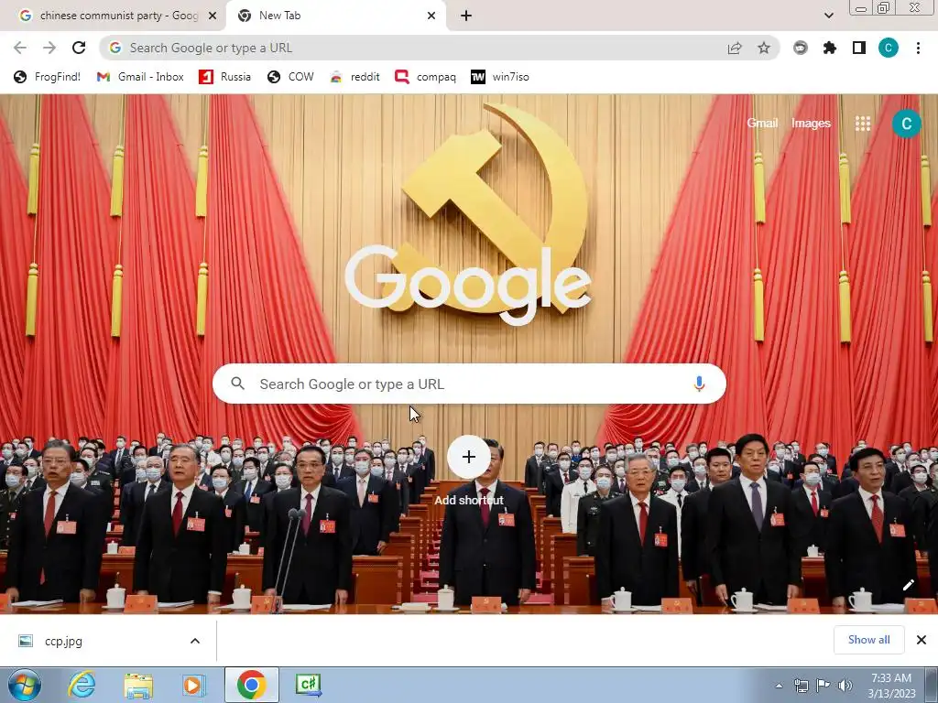The image size is (938, 703).
Task: Open the Action Center flag icon
Action: (x=823, y=686)
